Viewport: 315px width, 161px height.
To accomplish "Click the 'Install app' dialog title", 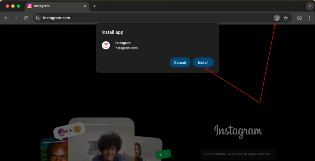I will [112, 32].
